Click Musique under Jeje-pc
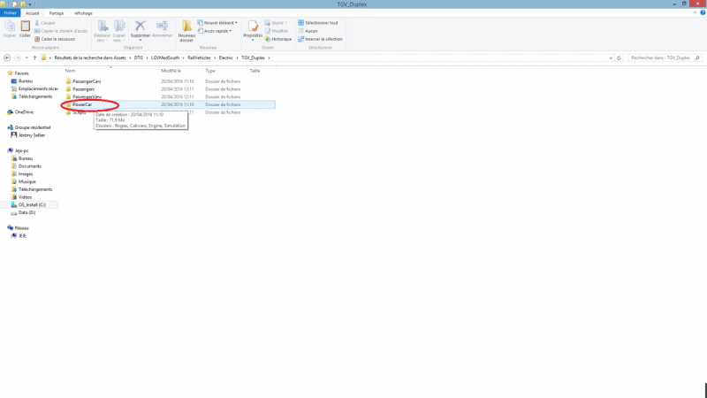Image resolution: width=707 pixels, height=398 pixels. pyautogui.click(x=27, y=181)
